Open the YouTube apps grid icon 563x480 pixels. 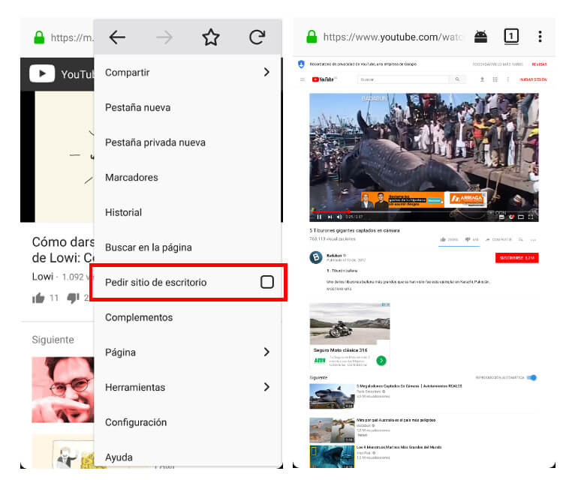coord(495,79)
